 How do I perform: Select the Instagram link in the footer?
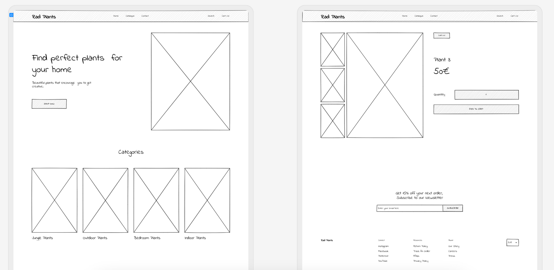tap(383, 246)
